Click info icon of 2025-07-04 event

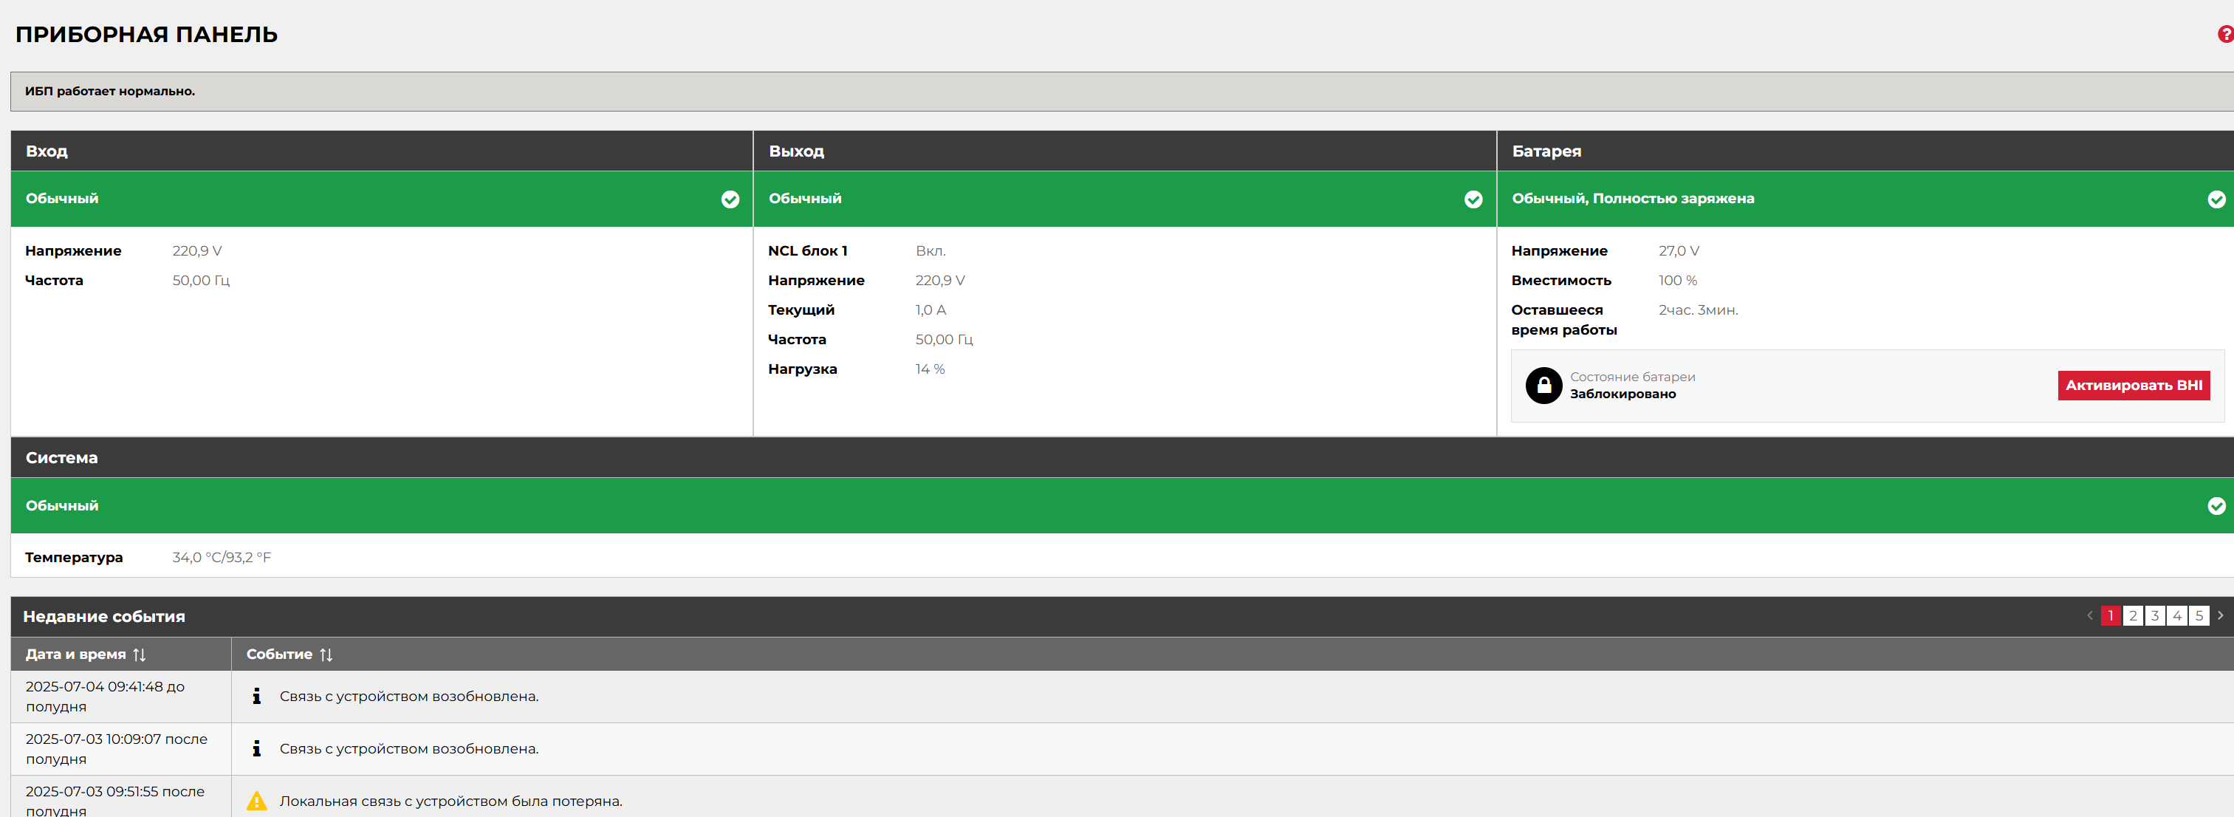pos(257,696)
